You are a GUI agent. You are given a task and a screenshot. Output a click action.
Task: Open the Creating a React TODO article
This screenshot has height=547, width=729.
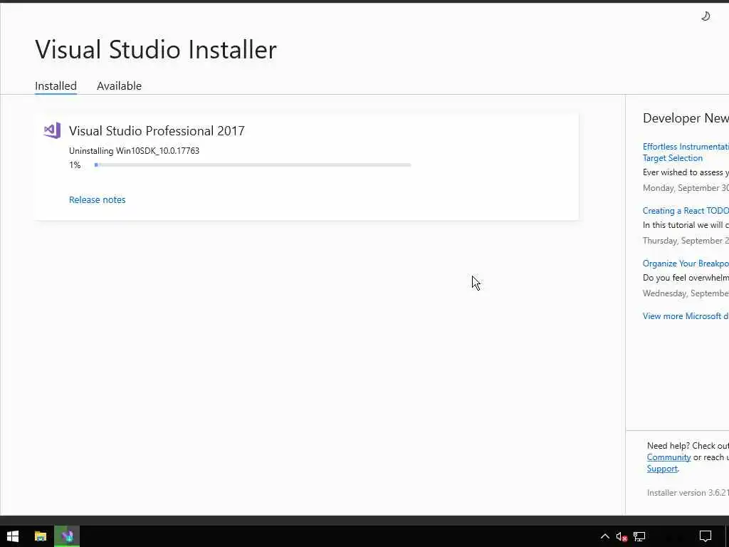[686, 211]
